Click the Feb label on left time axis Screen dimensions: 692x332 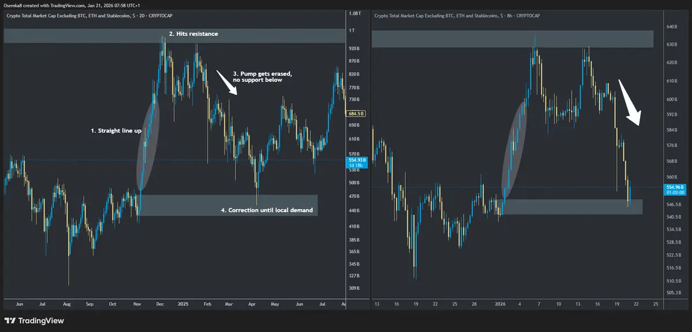tap(207, 304)
